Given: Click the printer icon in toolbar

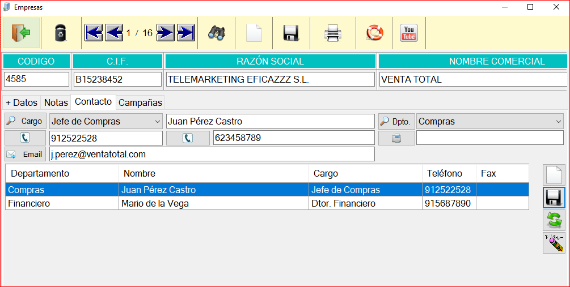Looking at the screenshot, I should [x=332, y=33].
